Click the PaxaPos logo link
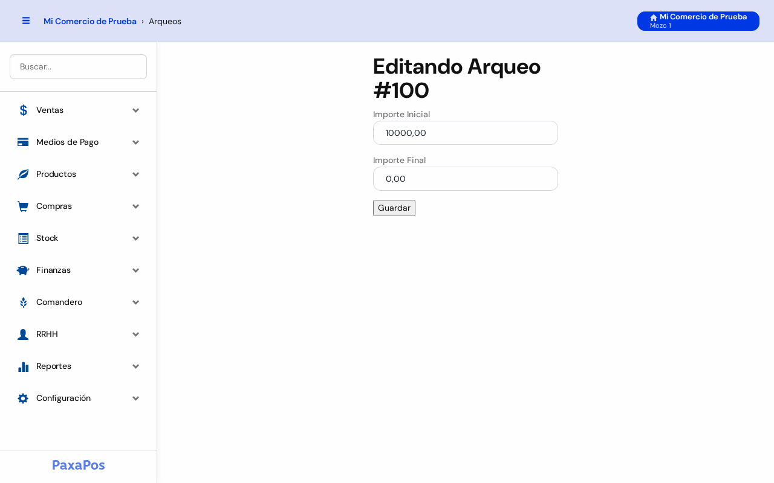Viewport: 774px width, 483px height. tap(79, 465)
